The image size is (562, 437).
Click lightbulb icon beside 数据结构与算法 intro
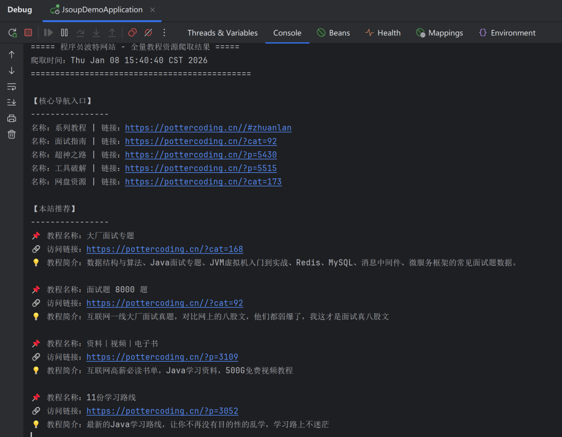pos(36,263)
